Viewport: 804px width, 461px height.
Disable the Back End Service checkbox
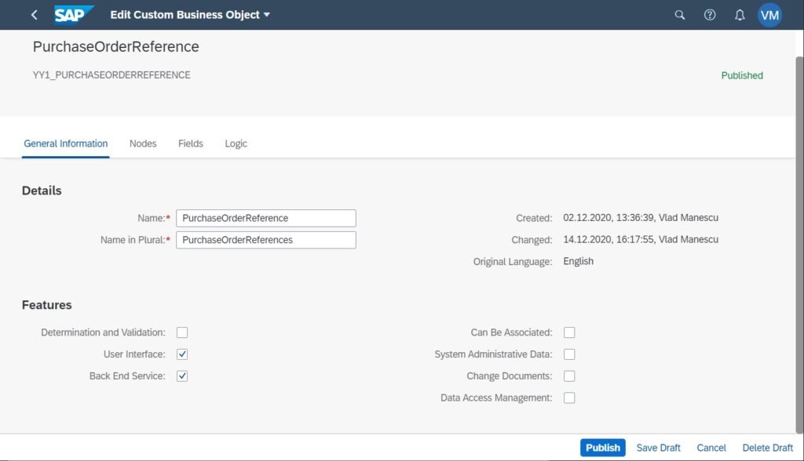click(x=182, y=376)
